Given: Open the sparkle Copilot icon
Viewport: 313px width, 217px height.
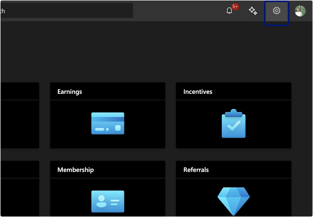Looking at the screenshot, I should tap(253, 11).
